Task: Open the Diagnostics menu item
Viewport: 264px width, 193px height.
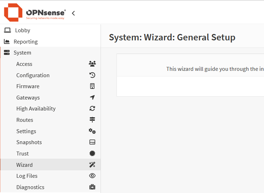Action: (30, 187)
